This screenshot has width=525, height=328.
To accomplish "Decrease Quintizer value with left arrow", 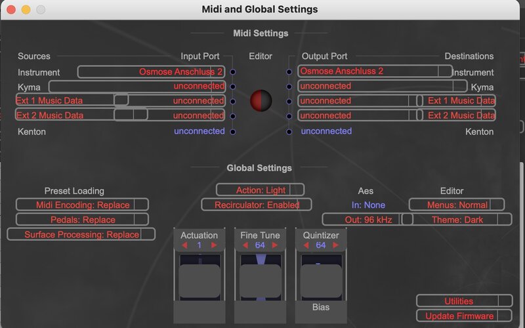I will click(306, 245).
